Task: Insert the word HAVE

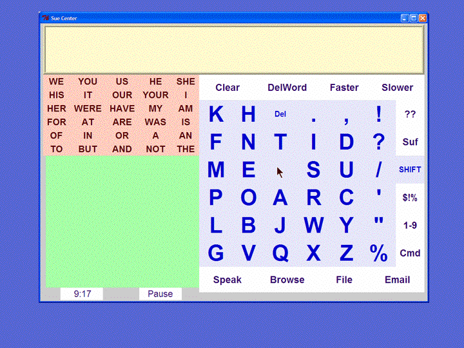Action: 122,109
